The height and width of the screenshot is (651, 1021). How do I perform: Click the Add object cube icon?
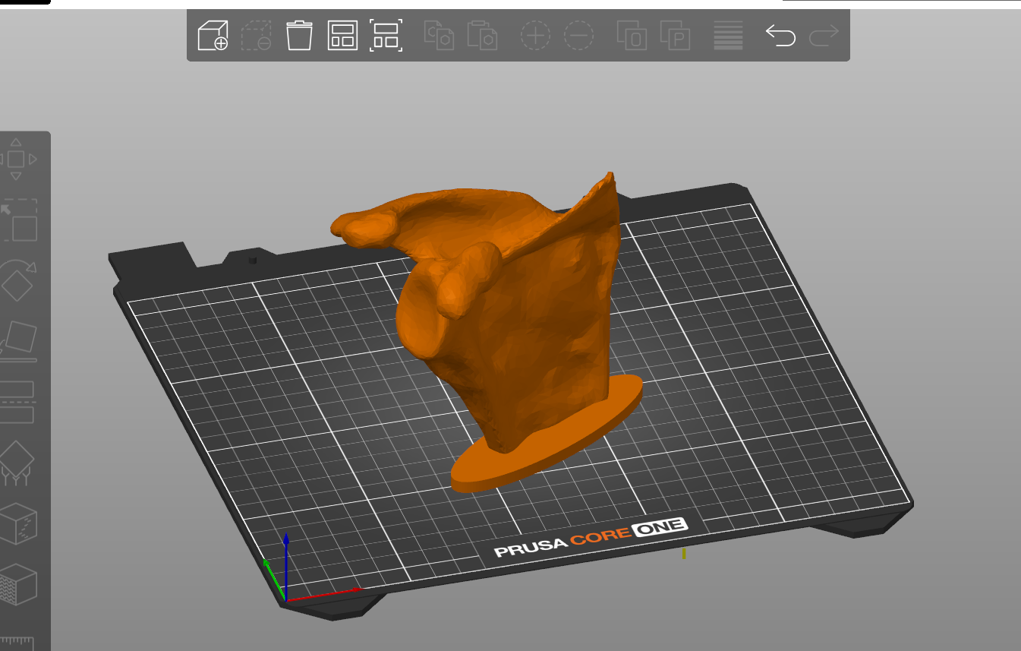pyautogui.click(x=213, y=36)
